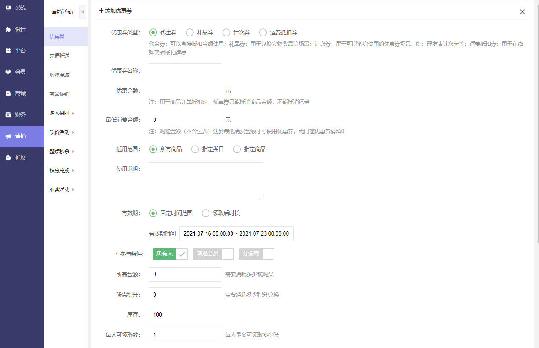Go to 系统 main menu
This screenshot has width=539, height=348.
(x=22, y=8)
